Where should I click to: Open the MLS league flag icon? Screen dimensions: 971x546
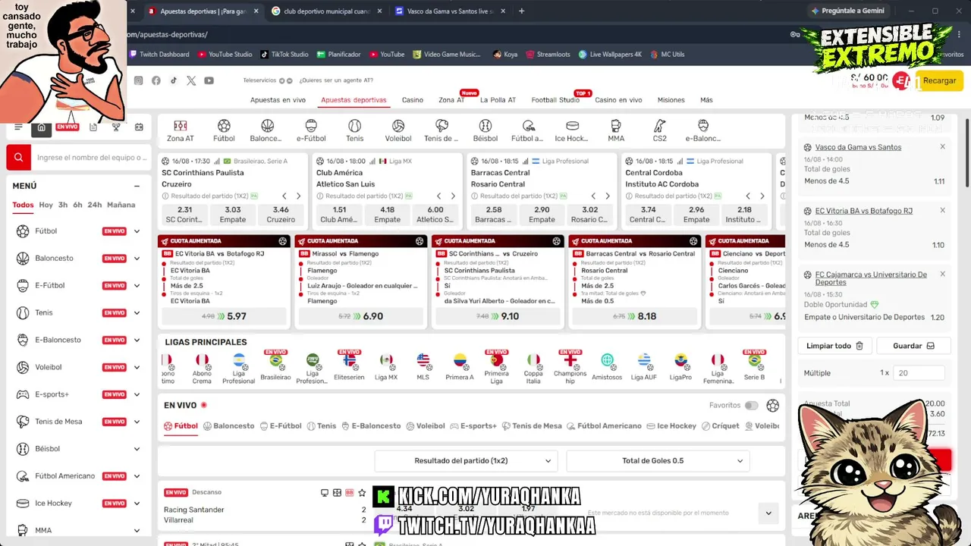point(423,360)
